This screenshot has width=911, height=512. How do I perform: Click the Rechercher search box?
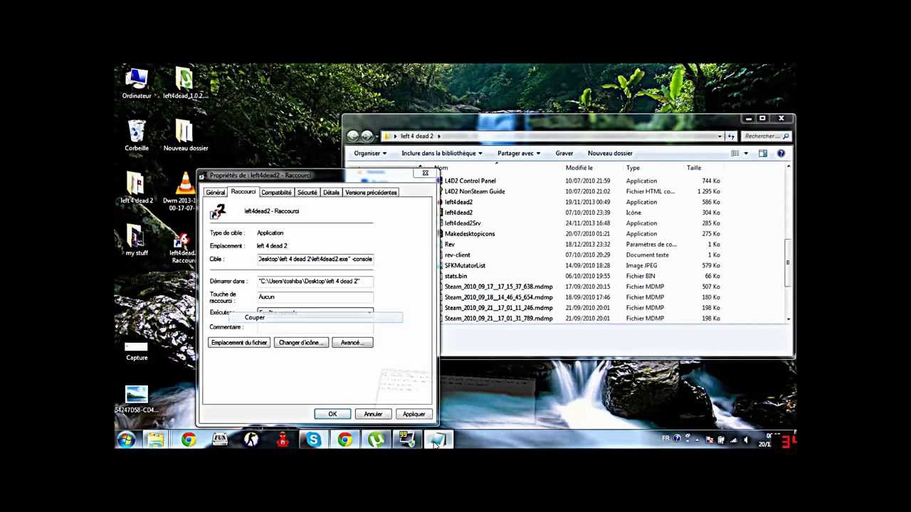766,136
